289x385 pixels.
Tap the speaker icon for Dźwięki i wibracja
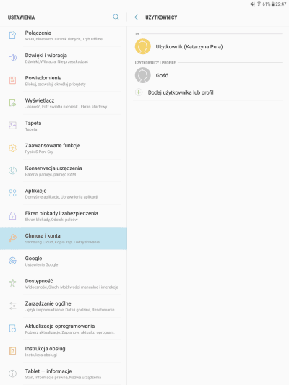(x=12, y=58)
